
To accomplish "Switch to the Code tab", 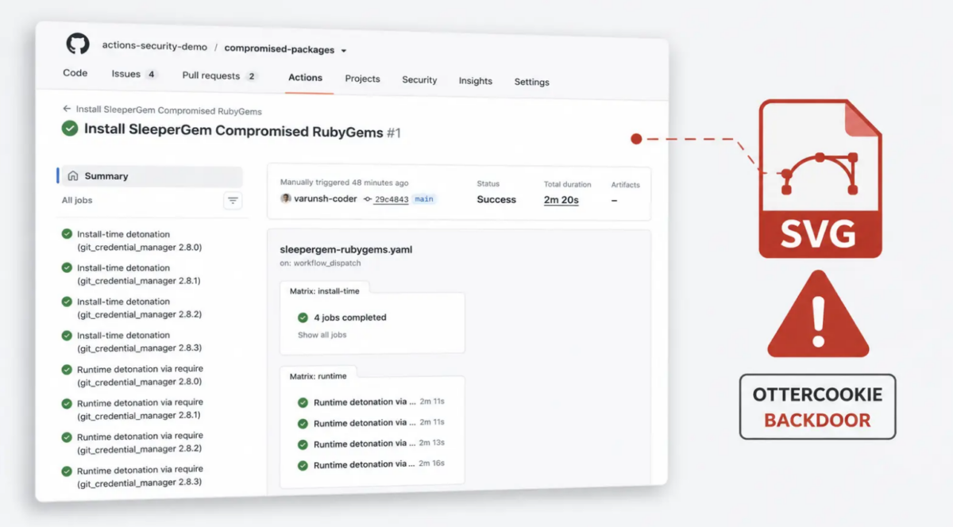I will [75, 73].
